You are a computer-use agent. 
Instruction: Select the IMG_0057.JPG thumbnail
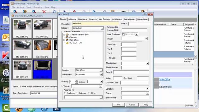(x=22, y=69)
